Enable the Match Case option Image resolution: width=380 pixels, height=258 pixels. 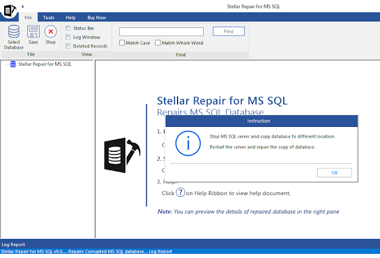click(x=122, y=43)
